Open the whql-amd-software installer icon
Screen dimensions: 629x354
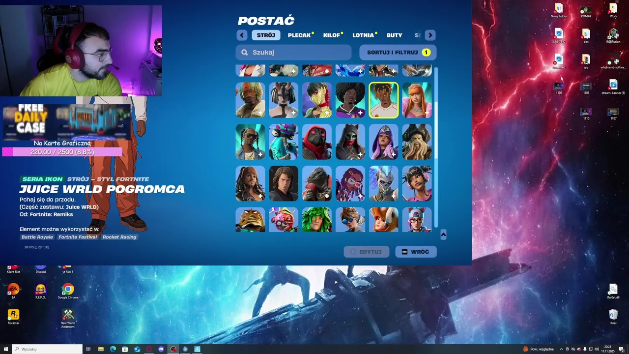(x=613, y=62)
